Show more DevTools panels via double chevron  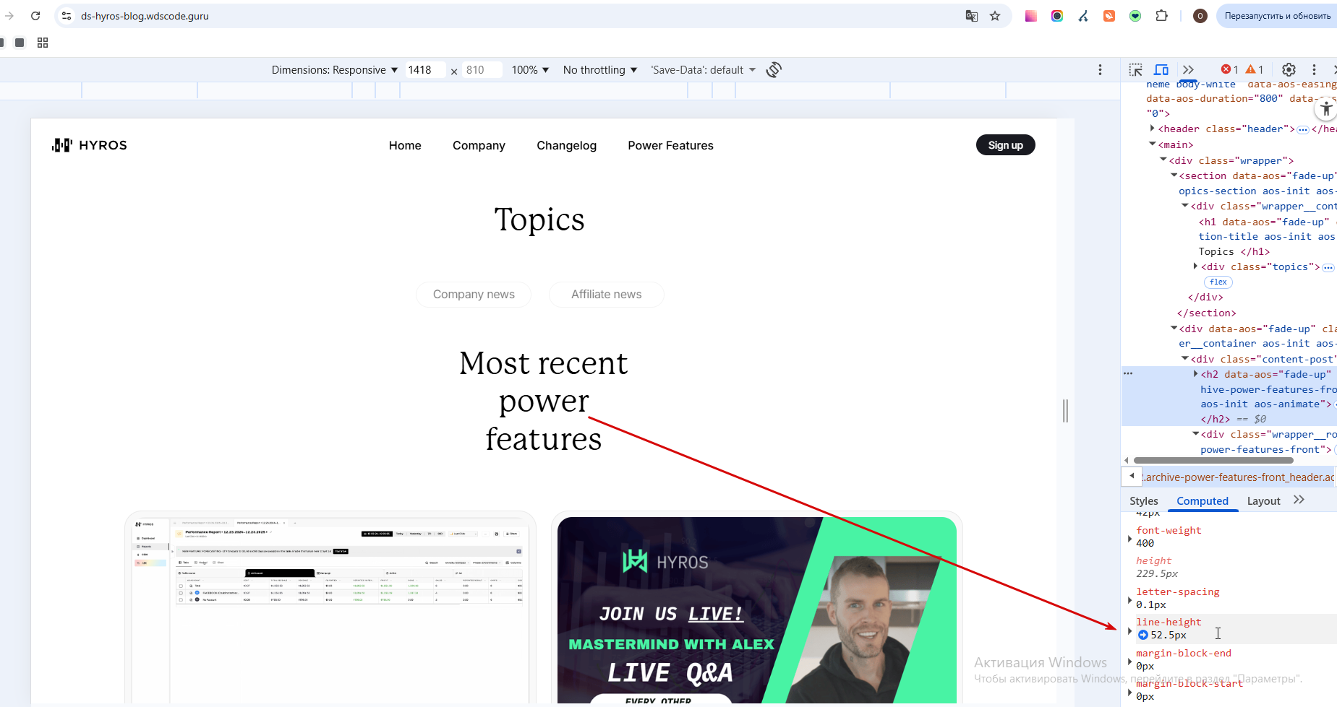1188,69
